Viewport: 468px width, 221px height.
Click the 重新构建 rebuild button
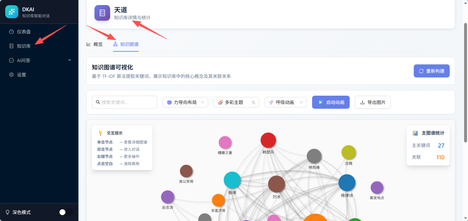(x=431, y=71)
